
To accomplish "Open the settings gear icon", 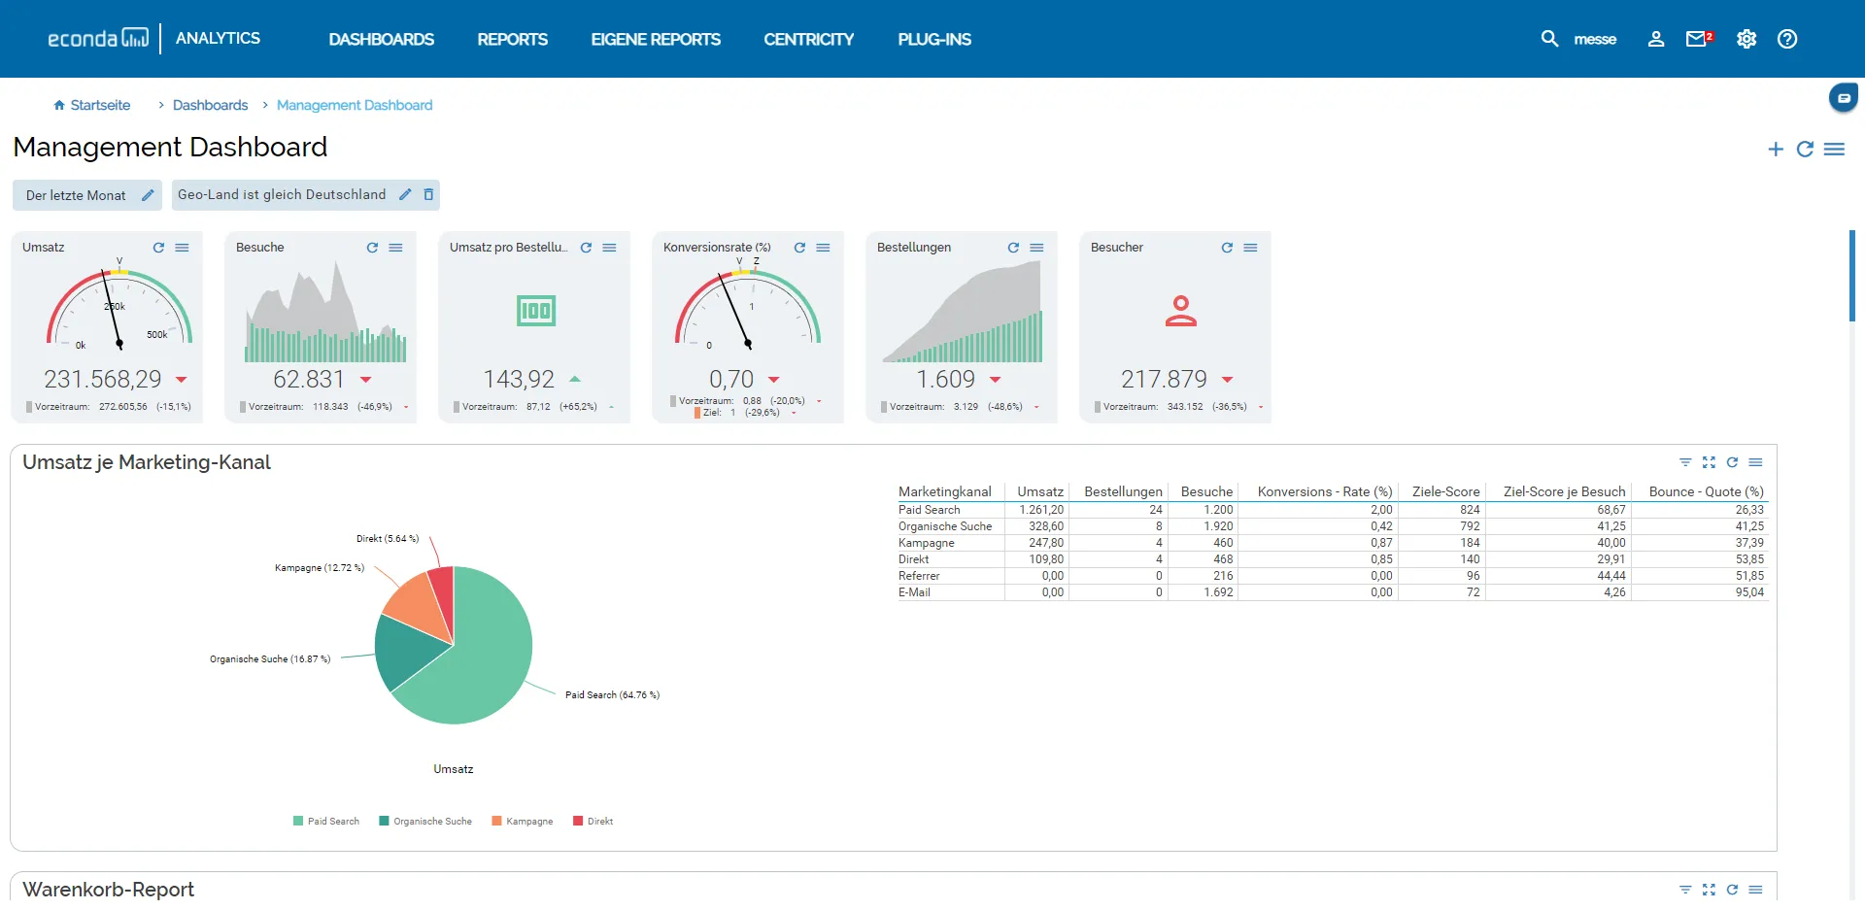I will [x=1746, y=39].
